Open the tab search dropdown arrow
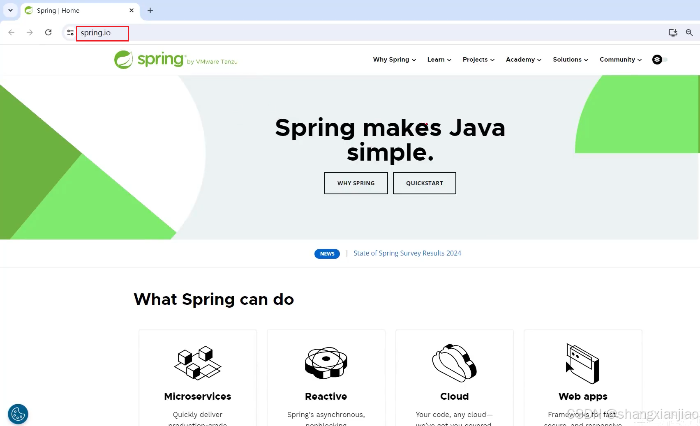 (x=10, y=10)
